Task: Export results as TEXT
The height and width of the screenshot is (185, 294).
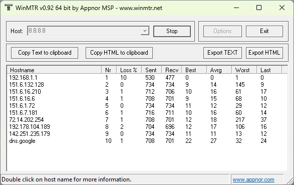Action: pyautogui.click(x=222, y=53)
